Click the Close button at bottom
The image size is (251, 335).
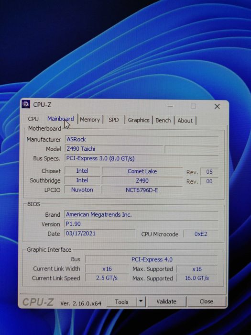206,301
